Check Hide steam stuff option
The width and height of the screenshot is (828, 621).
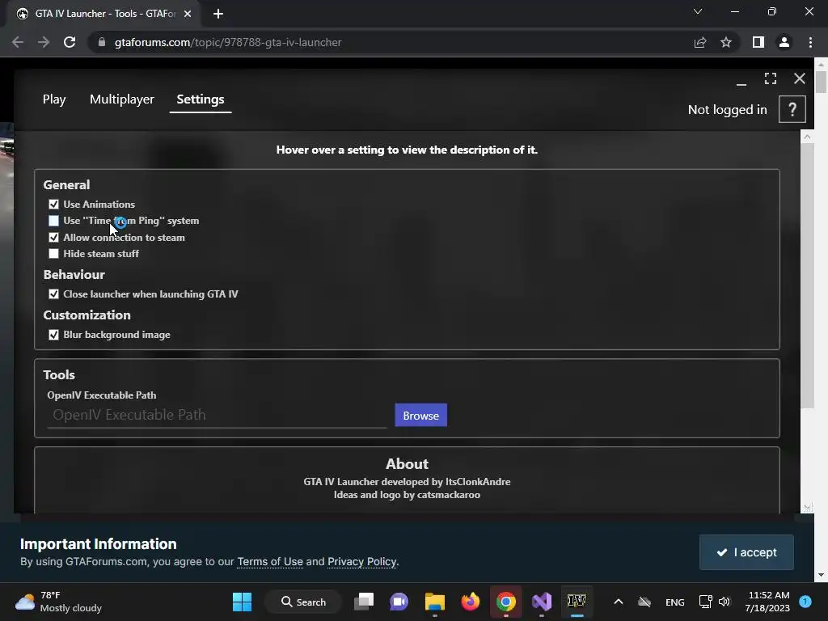[x=54, y=254]
